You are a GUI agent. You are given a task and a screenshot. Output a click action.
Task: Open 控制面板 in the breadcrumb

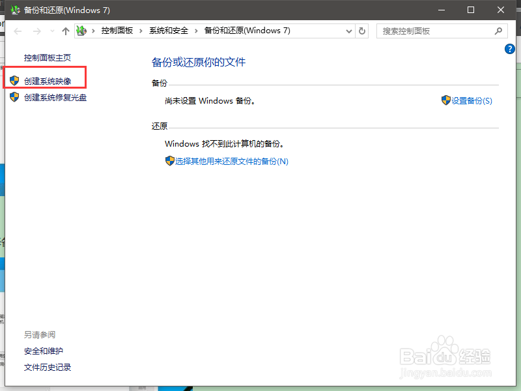pos(117,31)
